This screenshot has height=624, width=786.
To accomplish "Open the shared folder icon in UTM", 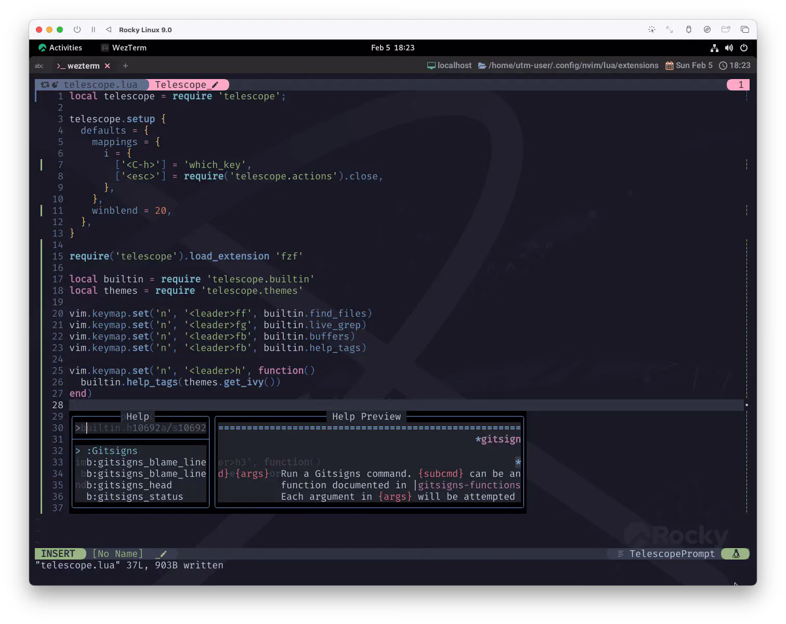I will tap(726, 30).
